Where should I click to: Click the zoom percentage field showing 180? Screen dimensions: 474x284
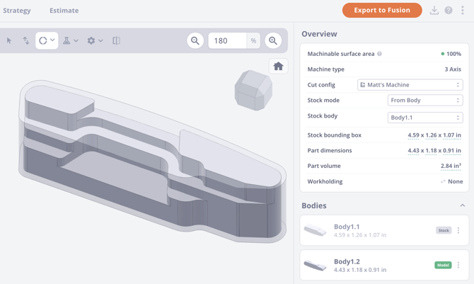click(226, 41)
